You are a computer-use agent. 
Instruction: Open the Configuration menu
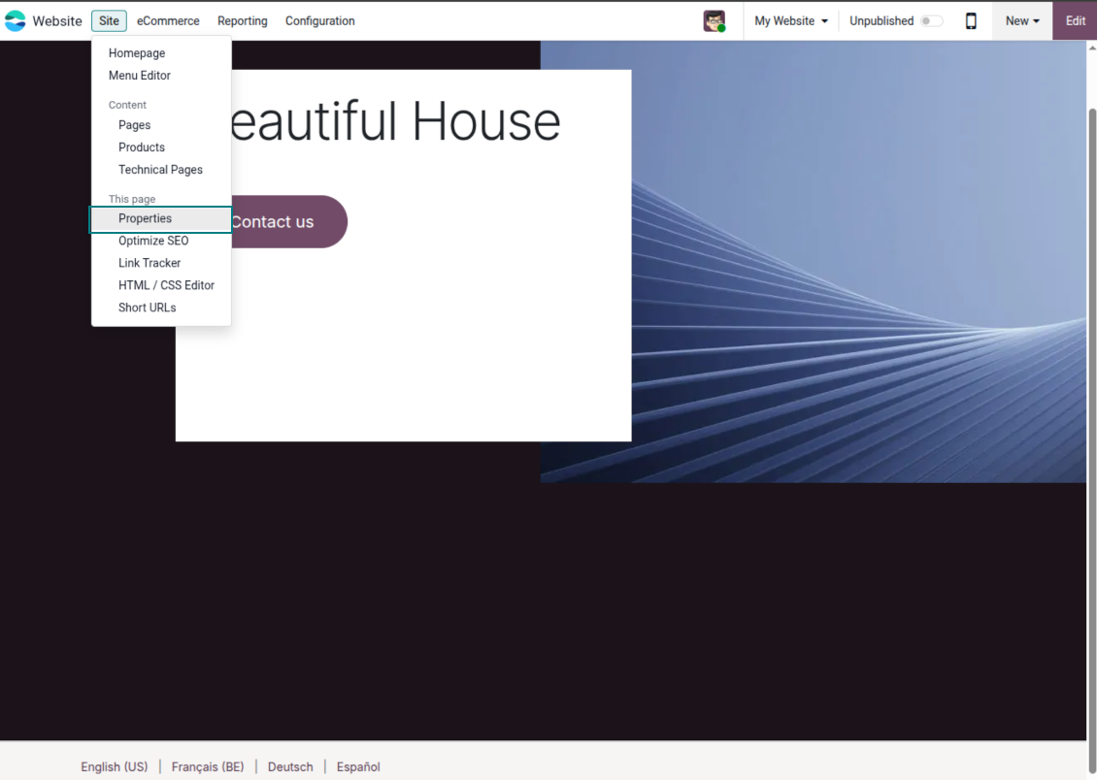pos(319,20)
